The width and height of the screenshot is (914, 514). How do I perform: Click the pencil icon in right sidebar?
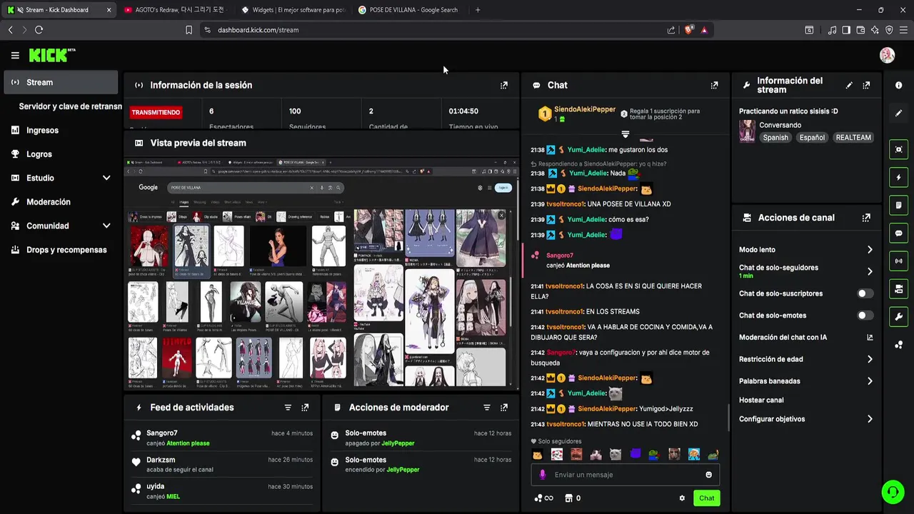pyautogui.click(x=898, y=113)
